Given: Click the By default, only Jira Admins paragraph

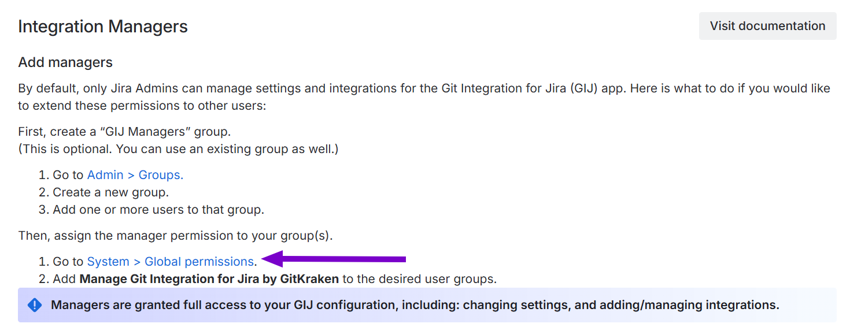Looking at the screenshot, I should [x=289, y=89].
